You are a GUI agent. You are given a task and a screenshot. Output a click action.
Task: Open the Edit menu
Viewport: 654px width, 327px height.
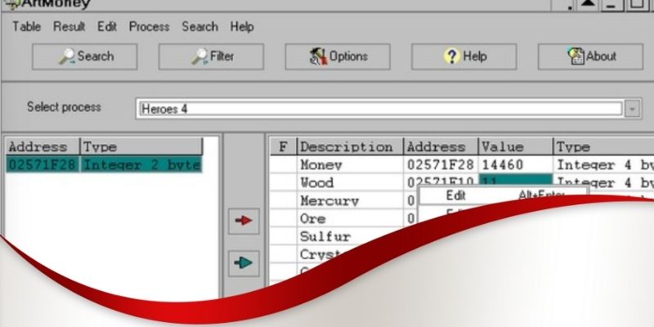[107, 26]
